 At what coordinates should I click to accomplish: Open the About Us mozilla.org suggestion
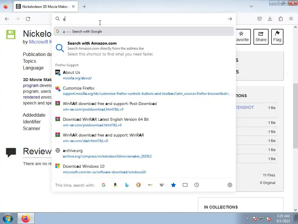144,75
